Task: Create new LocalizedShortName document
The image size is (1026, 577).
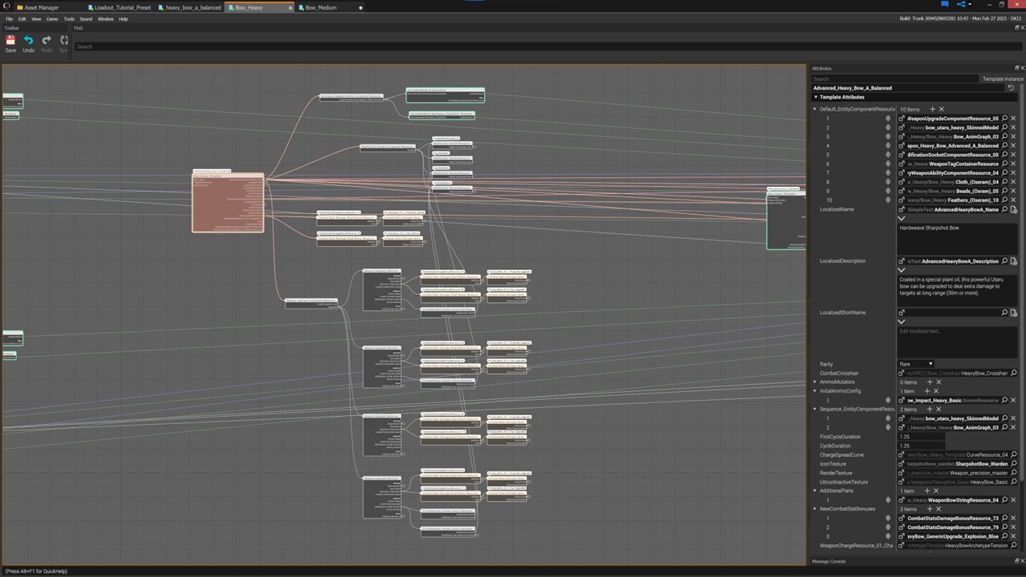Action: point(1013,313)
